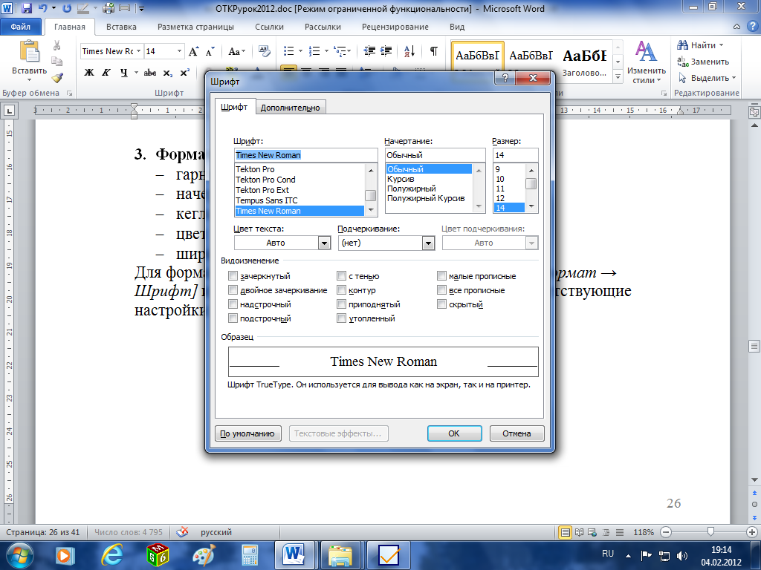Open the ribbon font name dropdown
The image size is (761, 570).
click(138, 51)
